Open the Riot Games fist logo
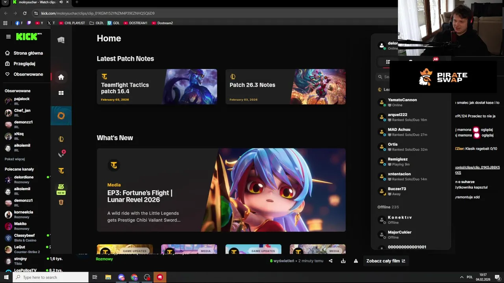The height and width of the screenshot is (283, 504). coord(61,40)
